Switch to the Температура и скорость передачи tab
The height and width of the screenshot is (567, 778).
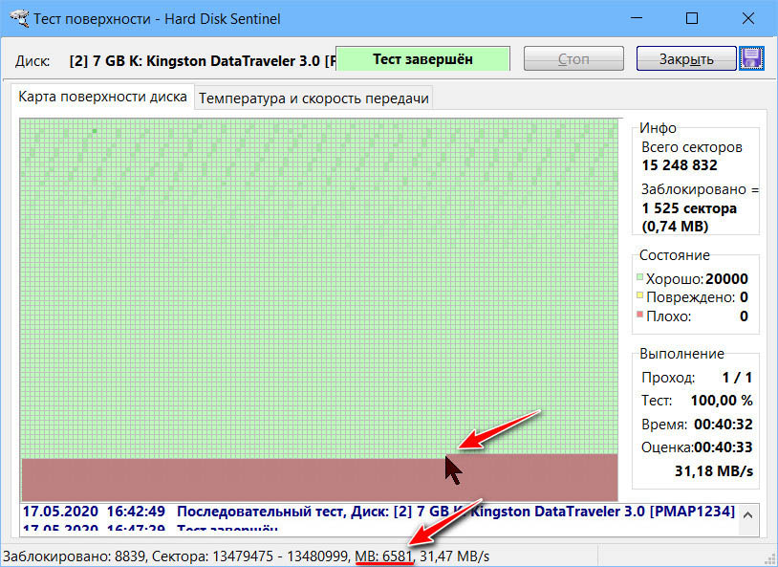point(313,98)
